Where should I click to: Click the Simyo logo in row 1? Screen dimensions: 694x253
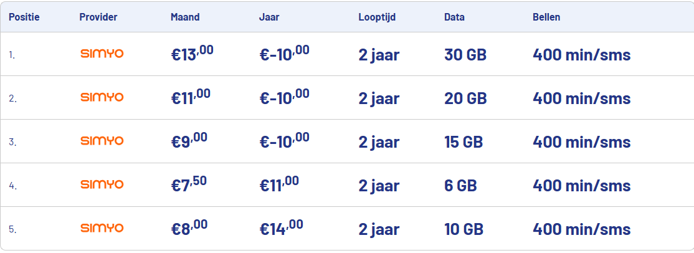pos(102,54)
